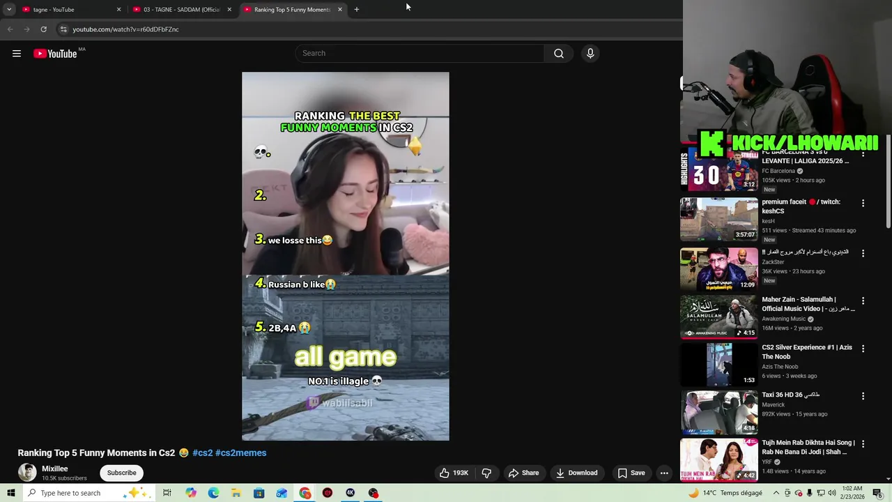Open FC Barcelona vs Levante video thumbnail
Screen dimensions: 892x502
click(719, 170)
